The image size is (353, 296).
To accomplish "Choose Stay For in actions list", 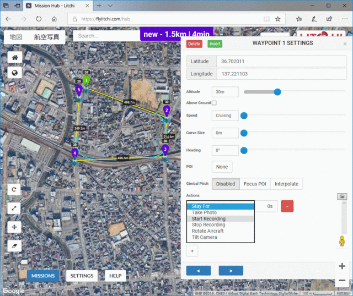I will pyautogui.click(x=221, y=206).
